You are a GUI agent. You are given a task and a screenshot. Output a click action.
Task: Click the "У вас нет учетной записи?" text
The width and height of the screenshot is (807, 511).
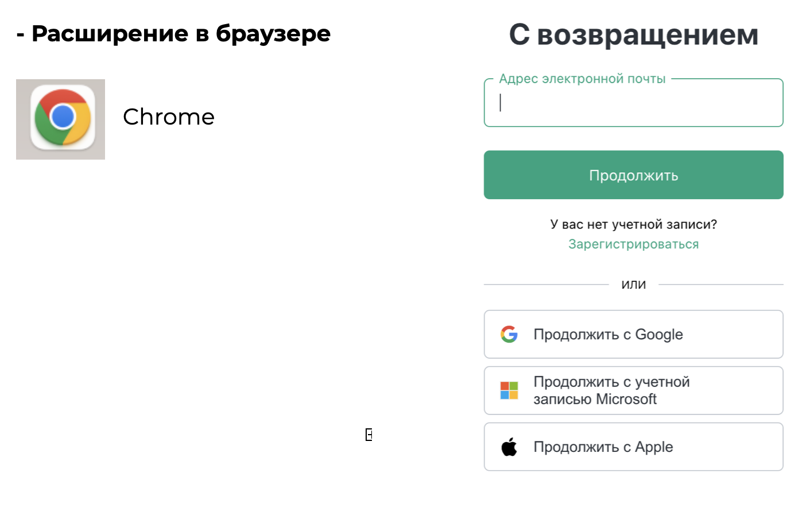(633, 224)
